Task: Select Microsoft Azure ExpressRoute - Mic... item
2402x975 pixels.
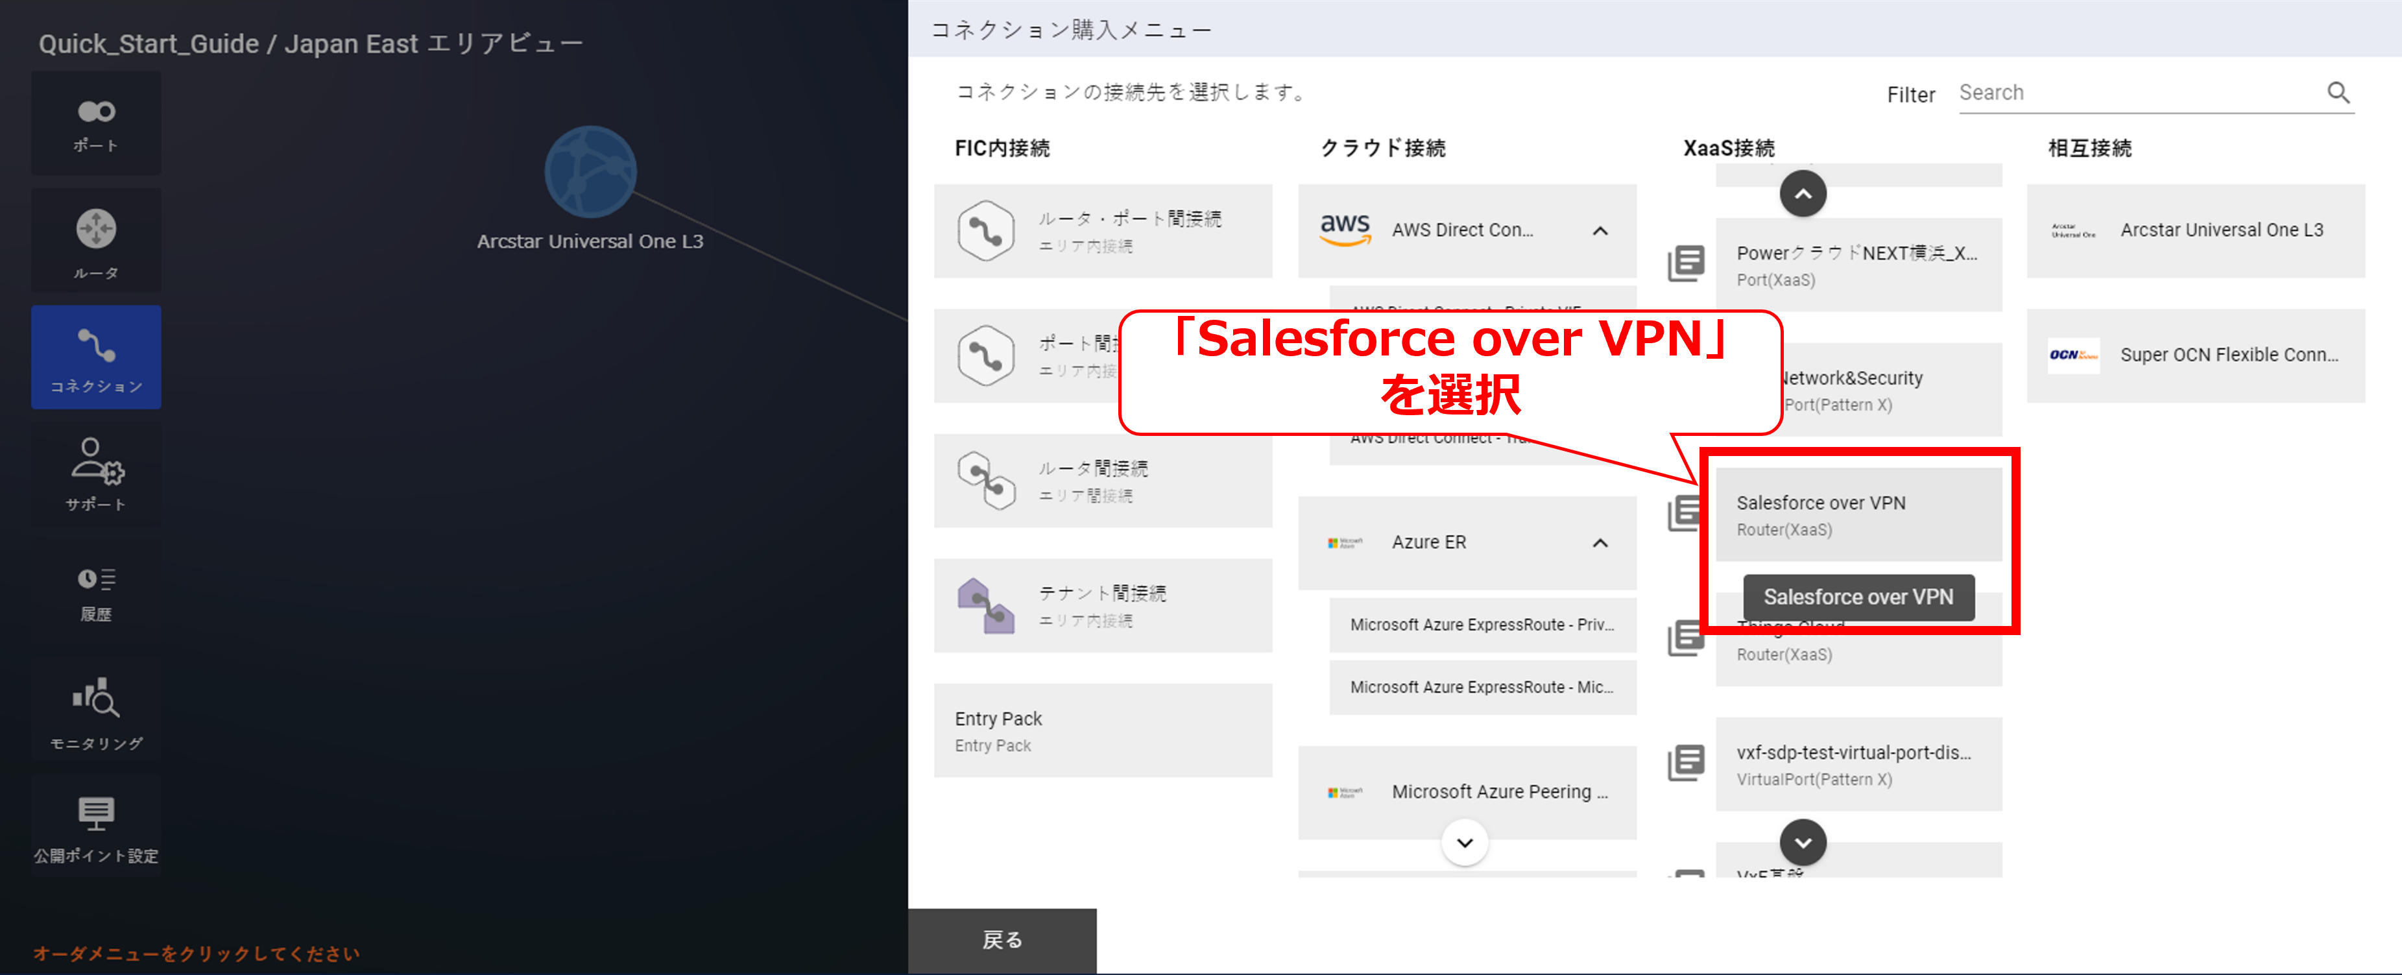Action: (1483, 687)
